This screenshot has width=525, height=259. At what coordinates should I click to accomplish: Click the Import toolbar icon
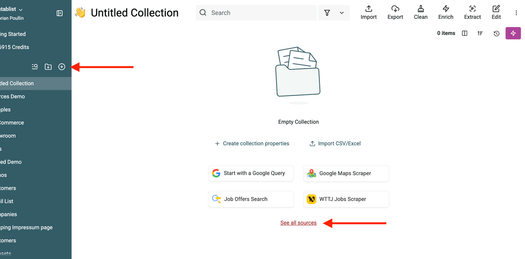368,12
